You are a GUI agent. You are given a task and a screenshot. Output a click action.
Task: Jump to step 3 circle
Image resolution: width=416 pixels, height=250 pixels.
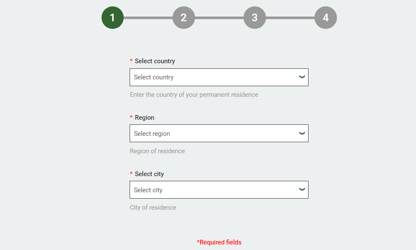255,18
